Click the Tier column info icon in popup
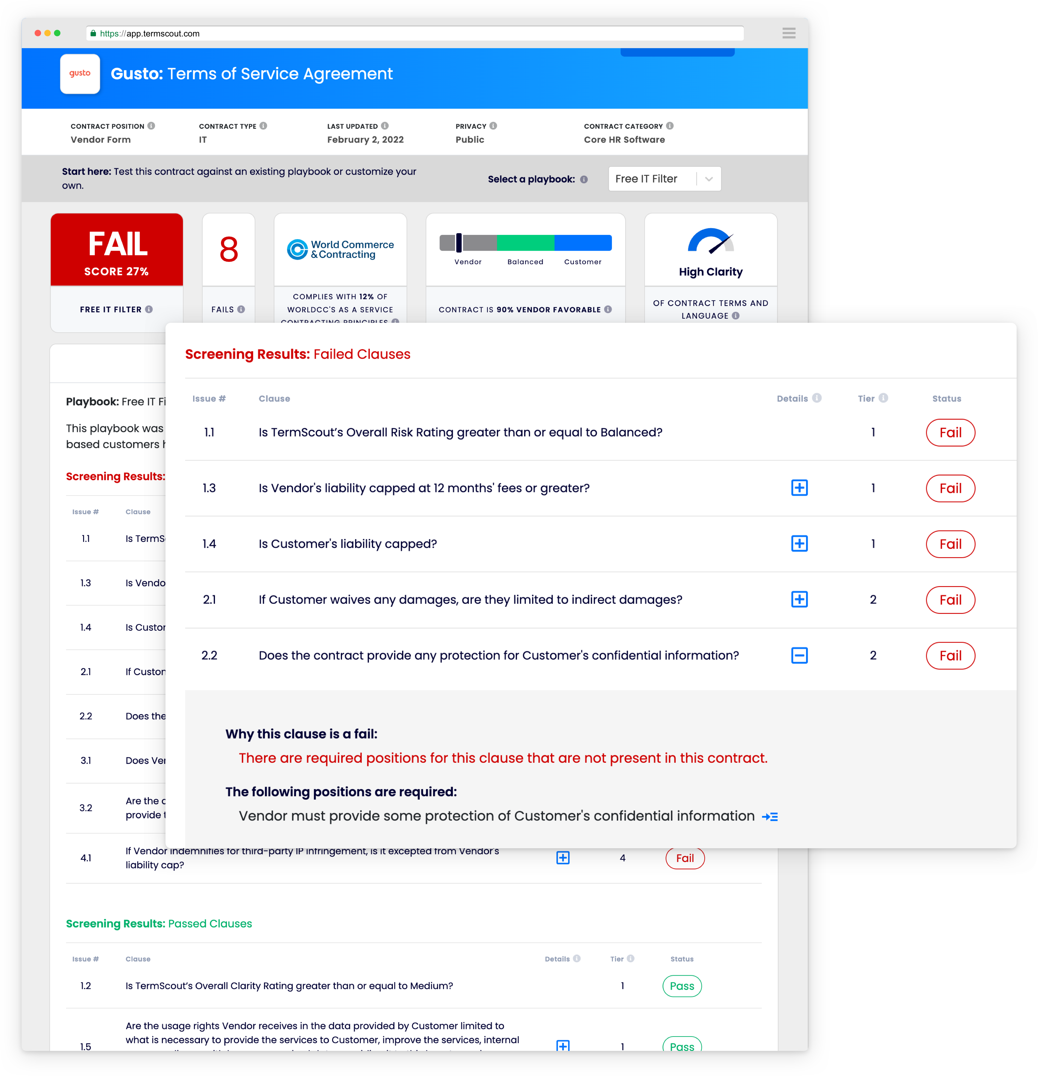The image size is (1044, 1076). tap(884, 398)
